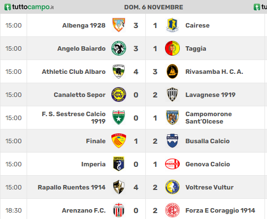This screenshot has width=267, height=219.
Task: Click the Lavagnese 1919 striped crest
Action: coord(172,94)
